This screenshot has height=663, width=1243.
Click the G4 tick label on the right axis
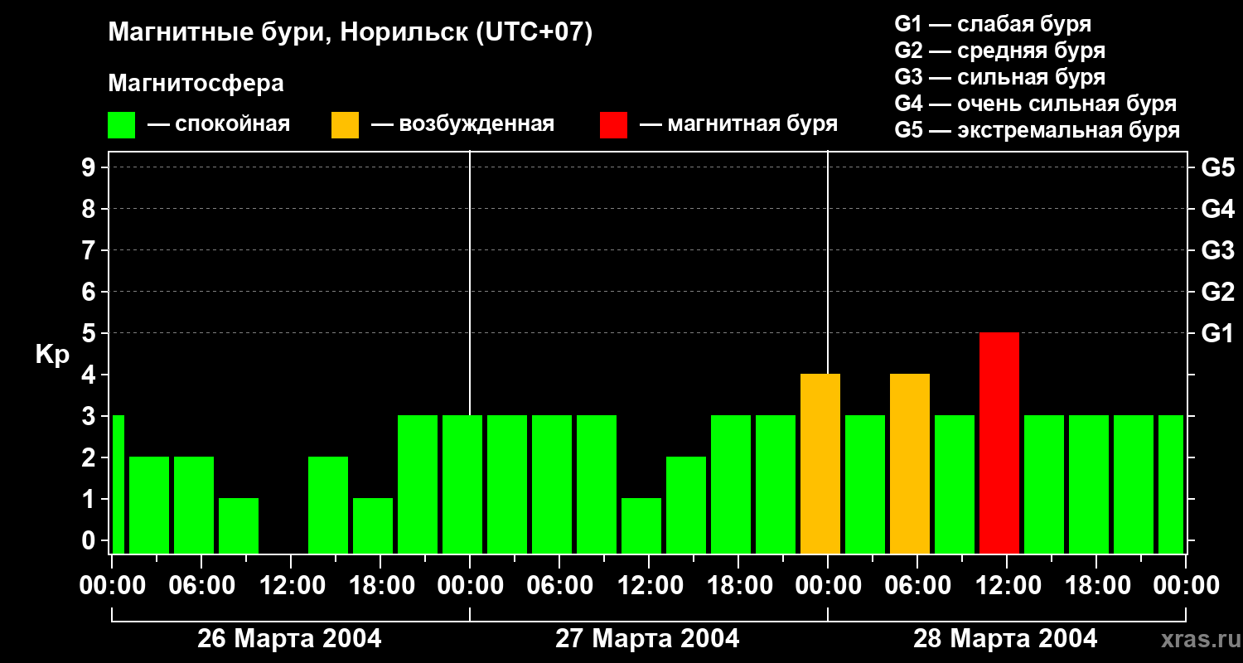[x=1217, y=209]
